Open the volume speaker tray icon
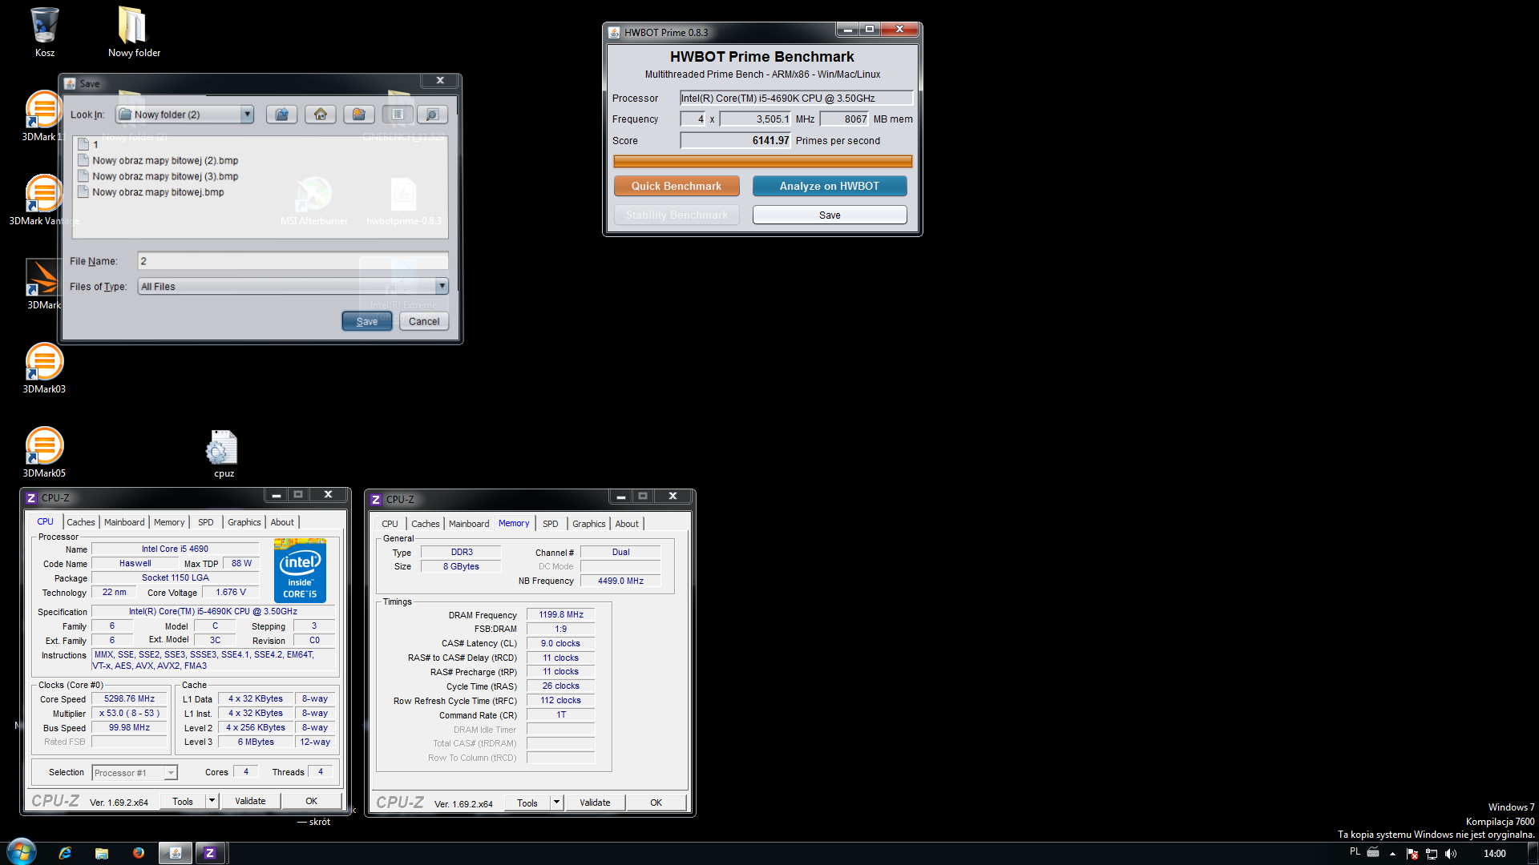 click(1450, 854)
